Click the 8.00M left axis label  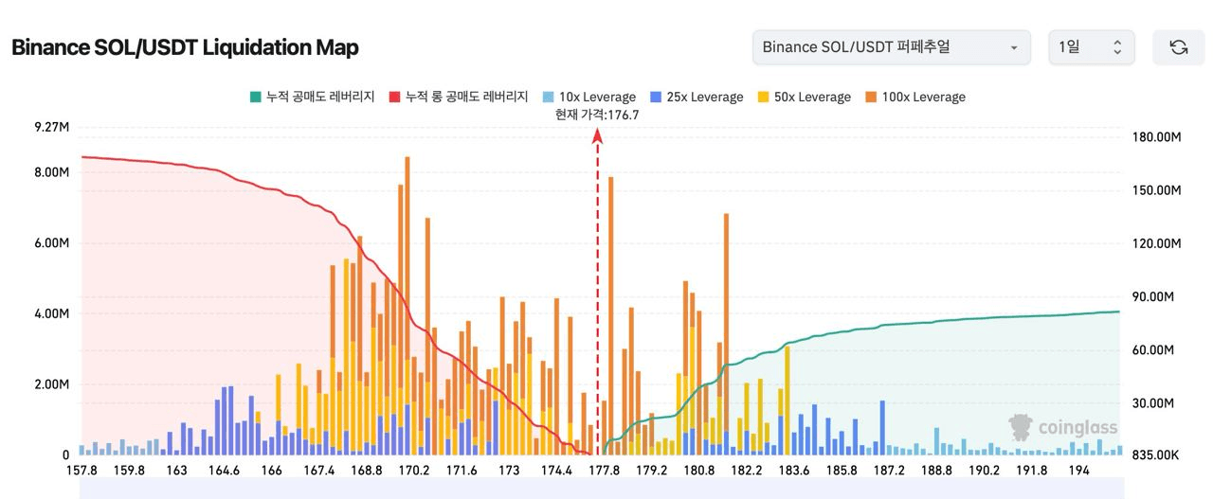pyautogui.click(x=52, y=172)
